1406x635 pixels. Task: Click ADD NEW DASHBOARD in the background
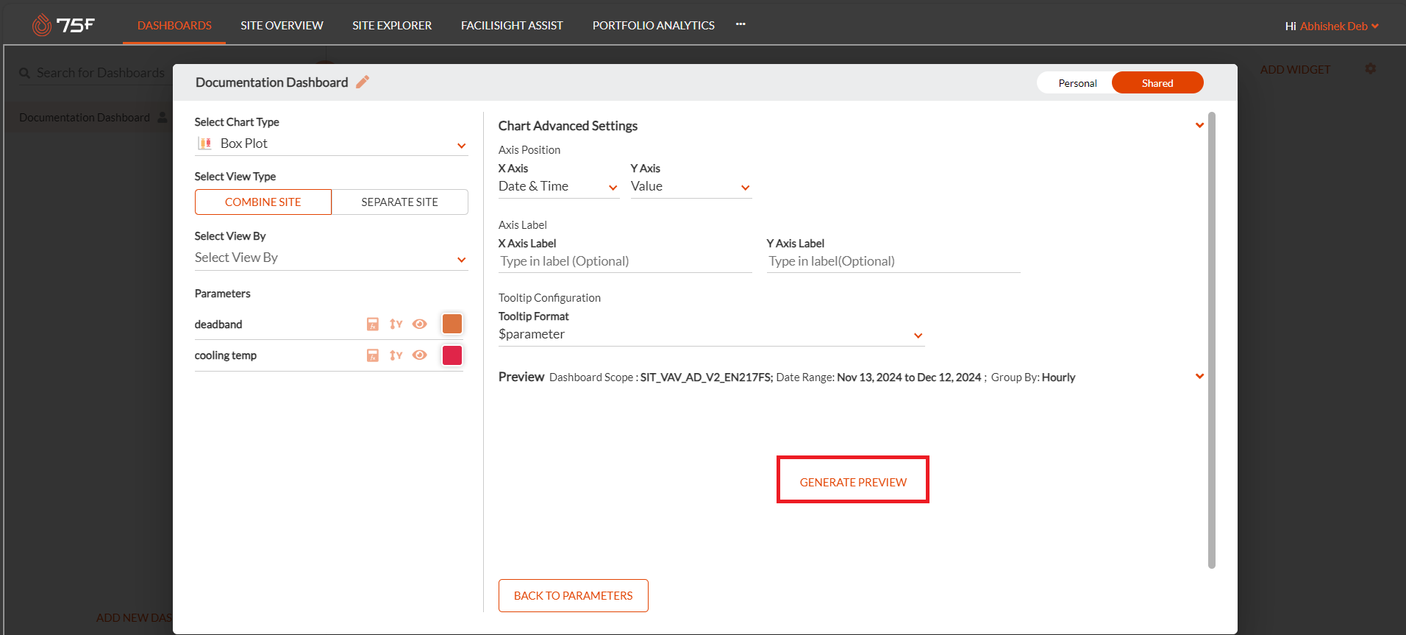pos(134,617)
